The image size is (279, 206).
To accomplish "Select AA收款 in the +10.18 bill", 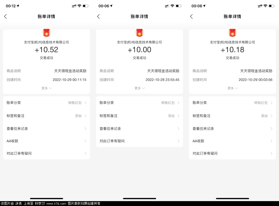I will 232,141.
